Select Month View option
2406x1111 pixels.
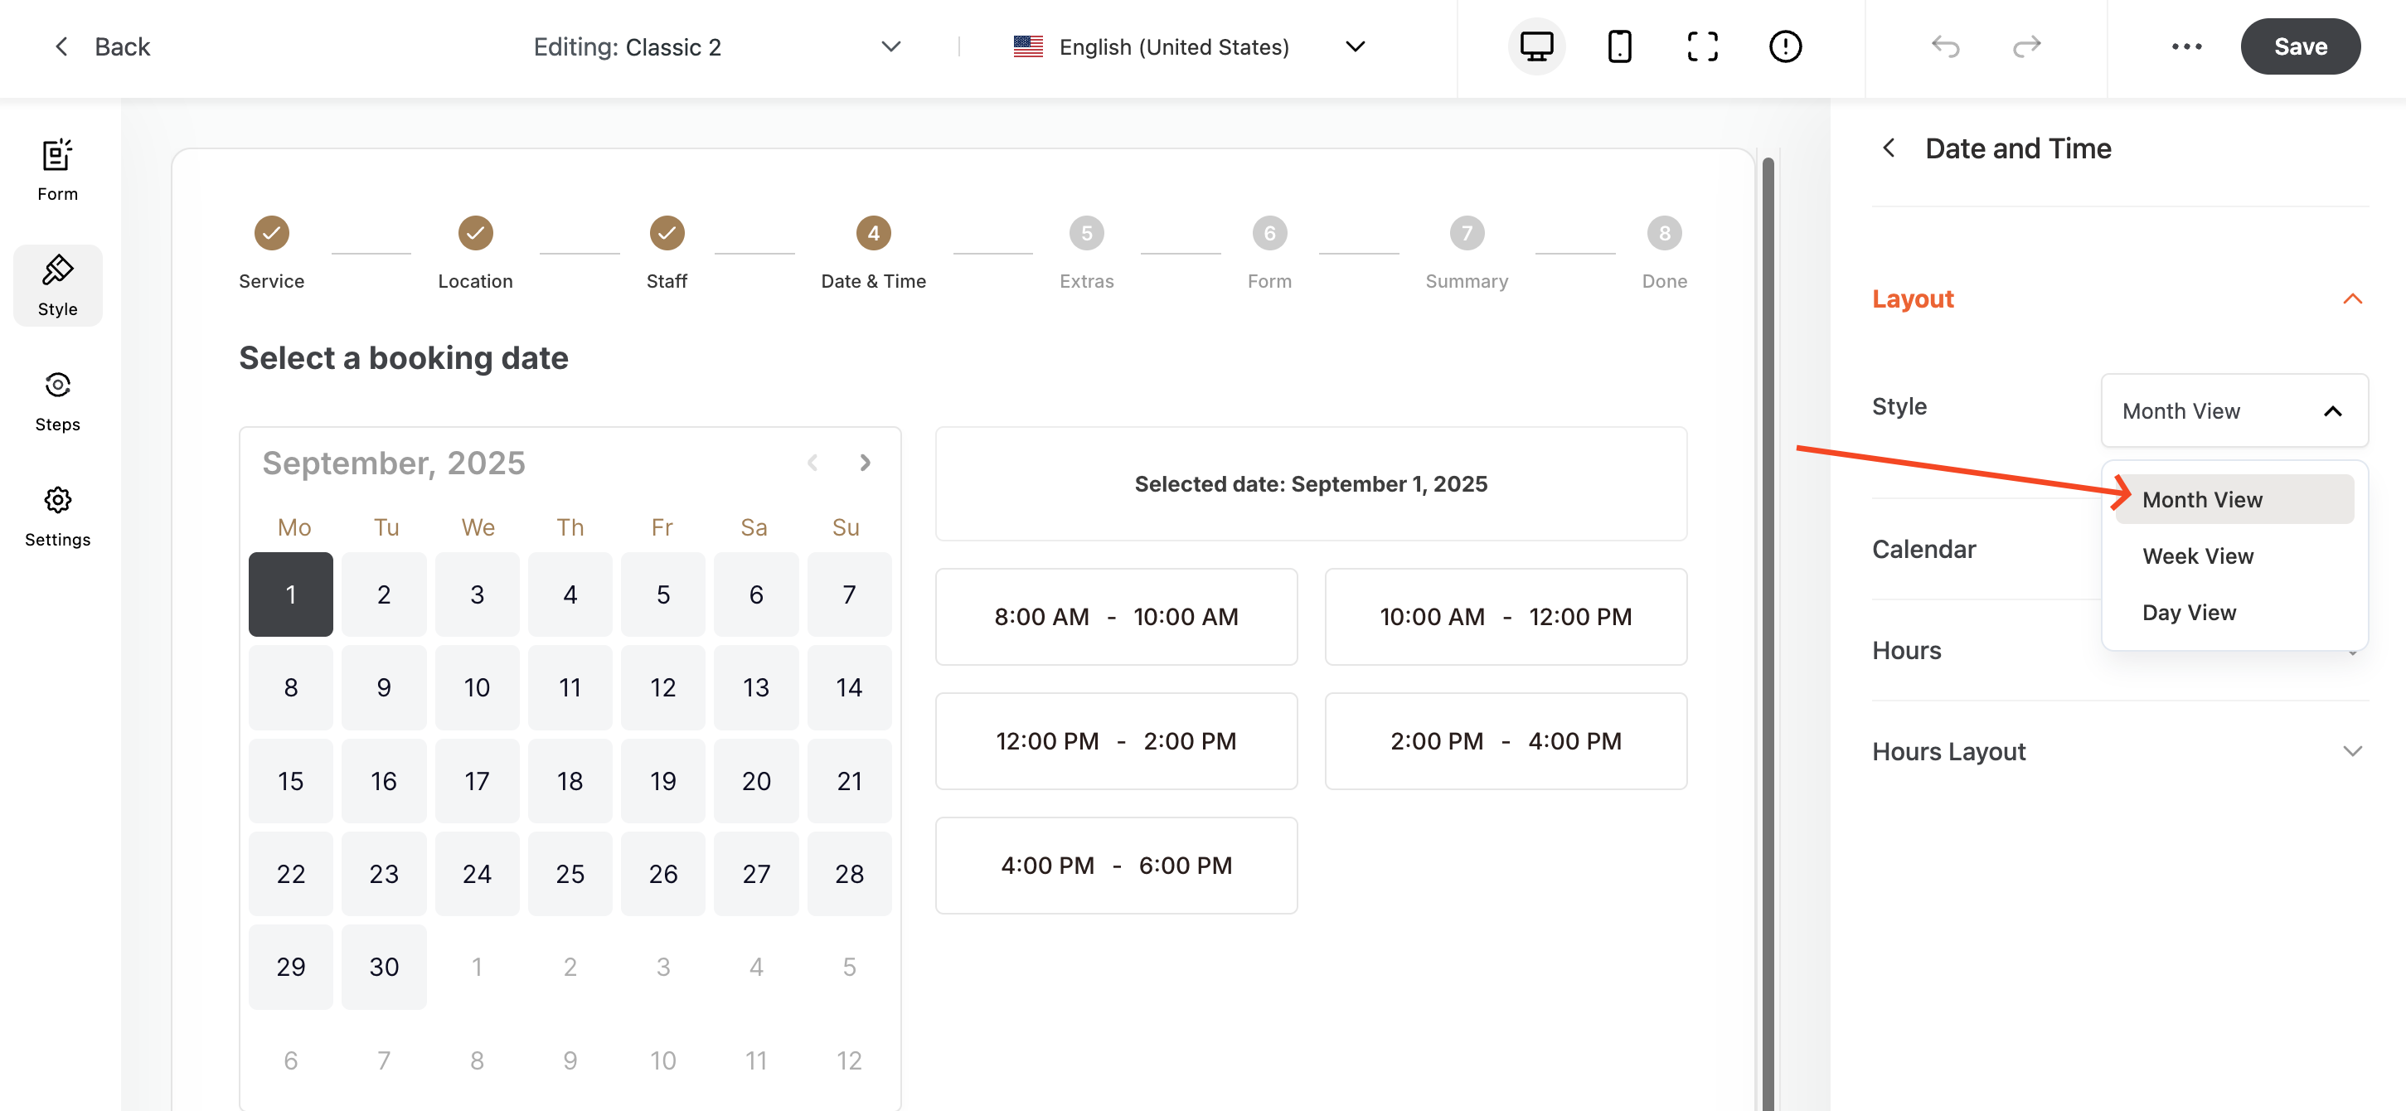pyautogui.click(x=2234, y=500)
